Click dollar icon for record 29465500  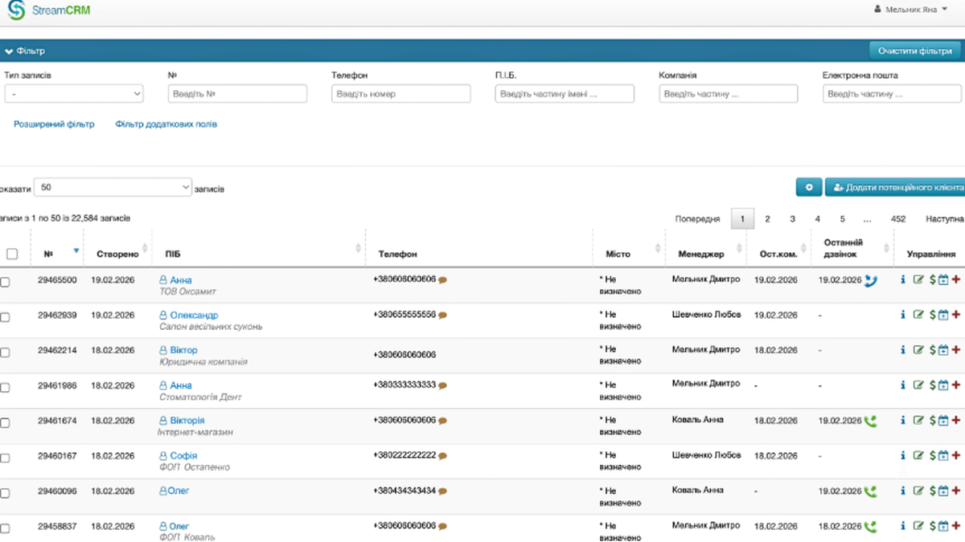point(932,280)
